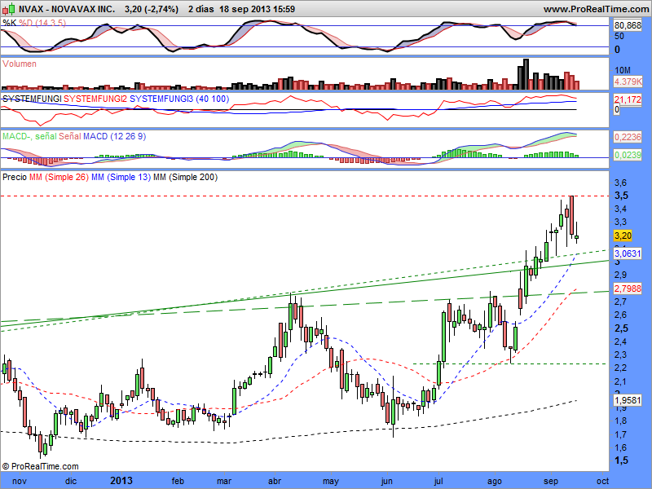The image size is (652, 489).
Task: Select the Volumen panel label
Action: [x=19, y=64]
